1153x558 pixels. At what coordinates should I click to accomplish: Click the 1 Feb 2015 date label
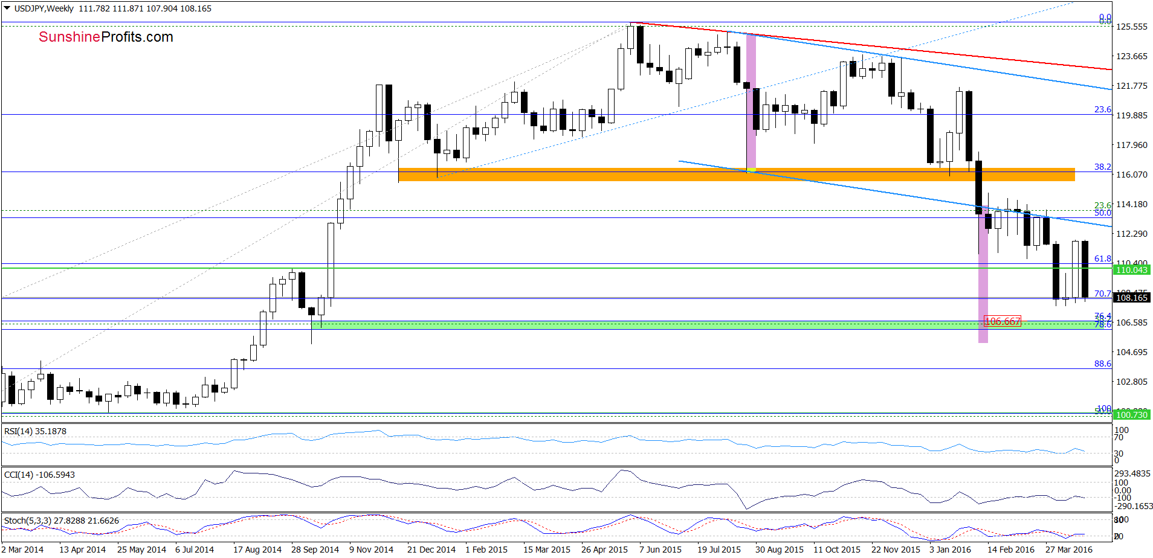pyautogui.click(x=486, y=550)
